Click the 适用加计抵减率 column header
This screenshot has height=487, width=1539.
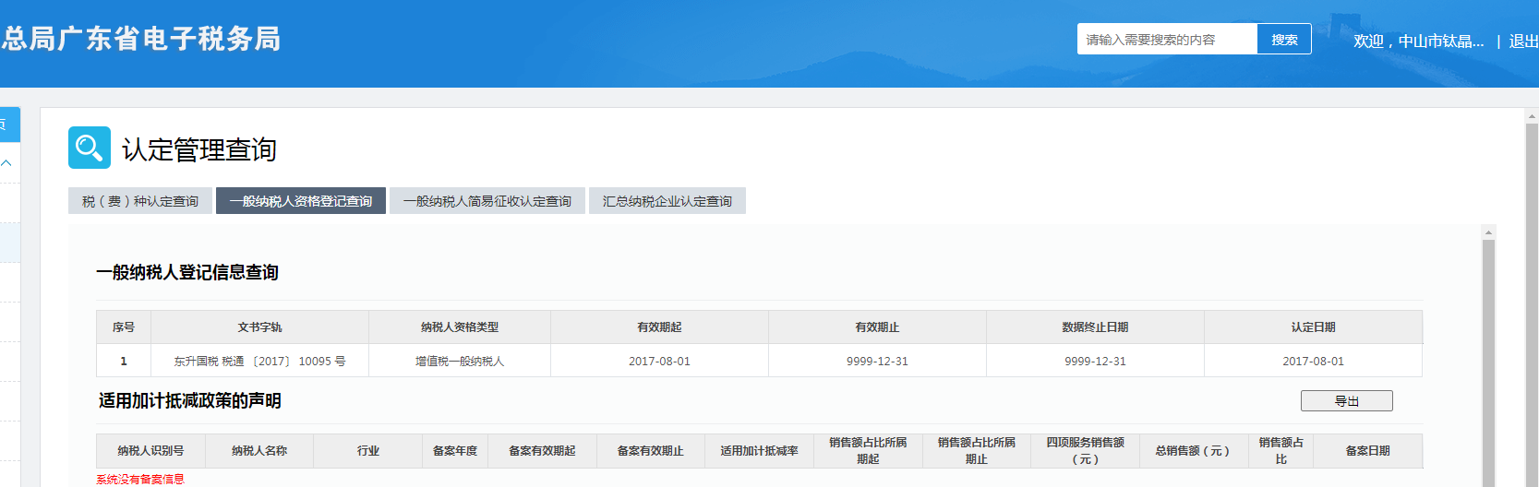(x=759, y=451)
